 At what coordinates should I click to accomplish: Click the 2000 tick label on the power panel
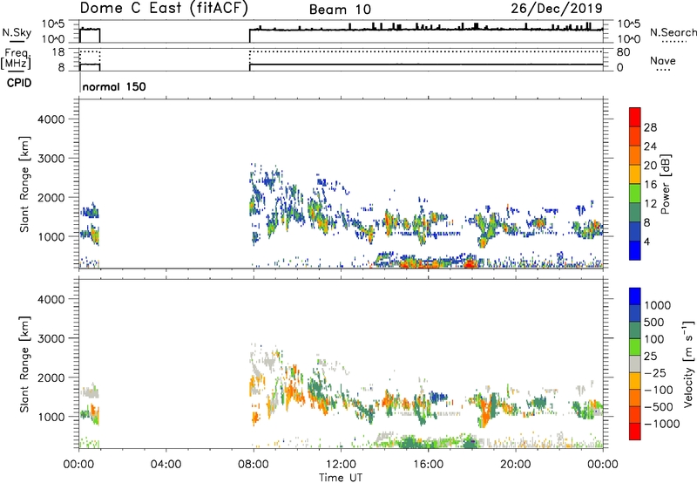point(51,197)
